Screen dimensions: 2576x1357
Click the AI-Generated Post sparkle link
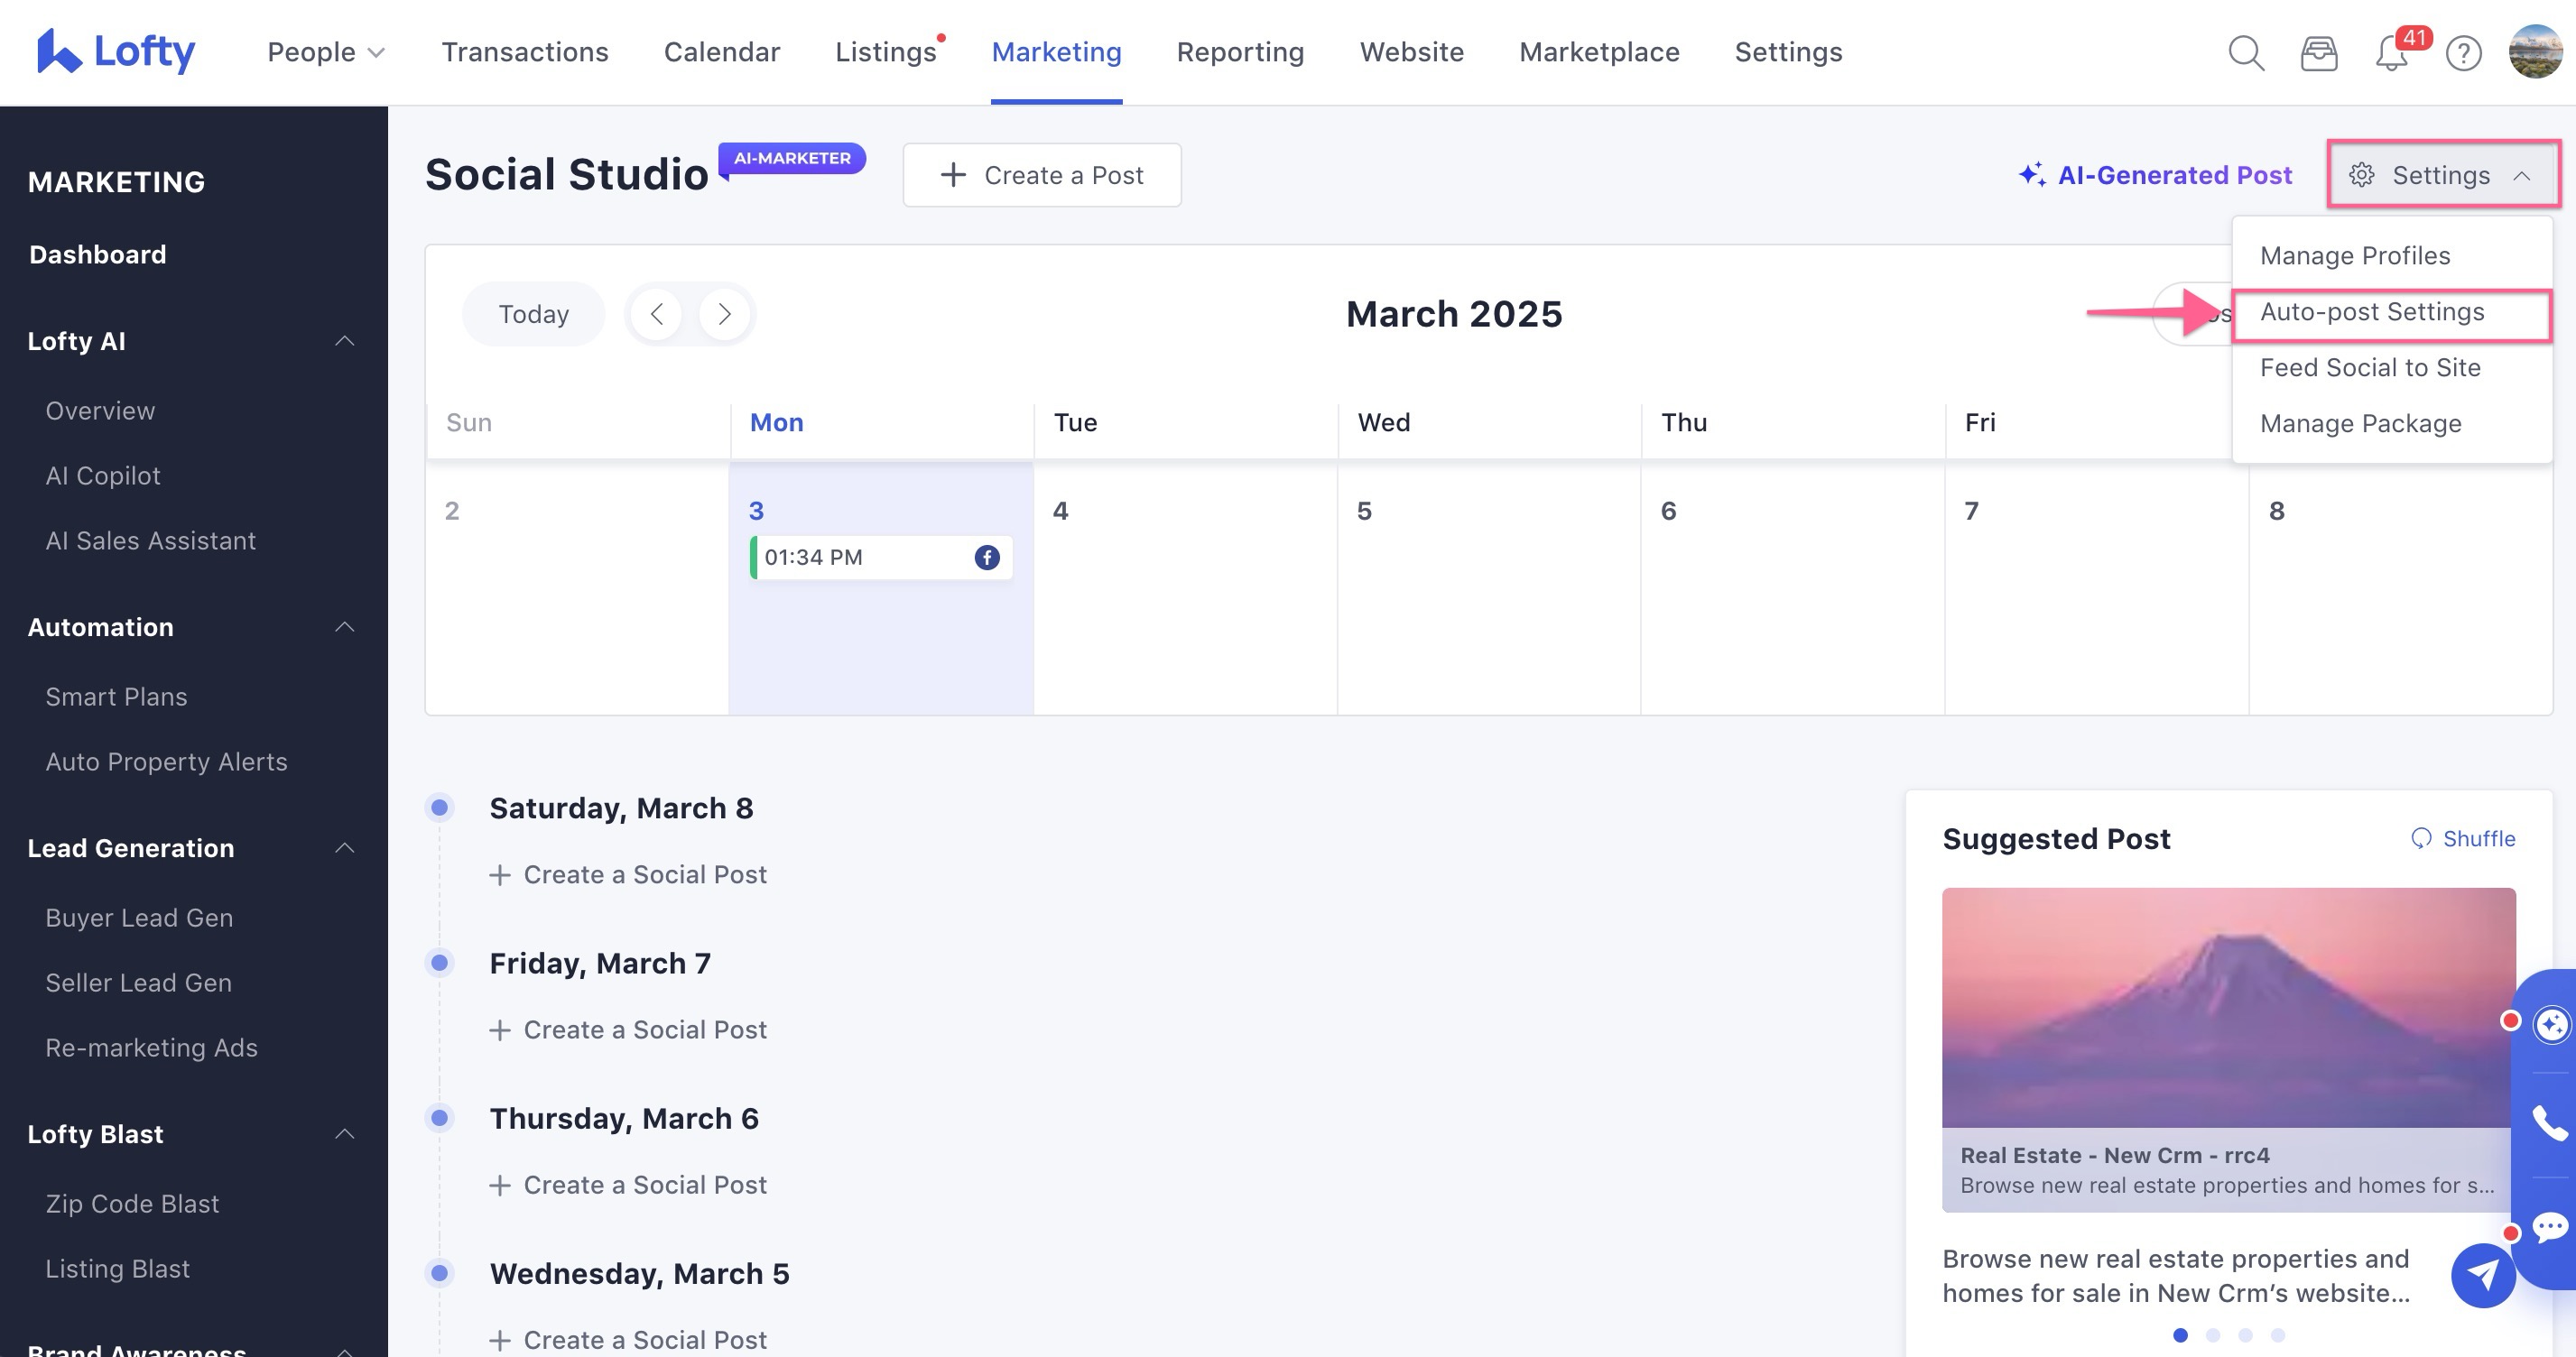coord(2155,175)
